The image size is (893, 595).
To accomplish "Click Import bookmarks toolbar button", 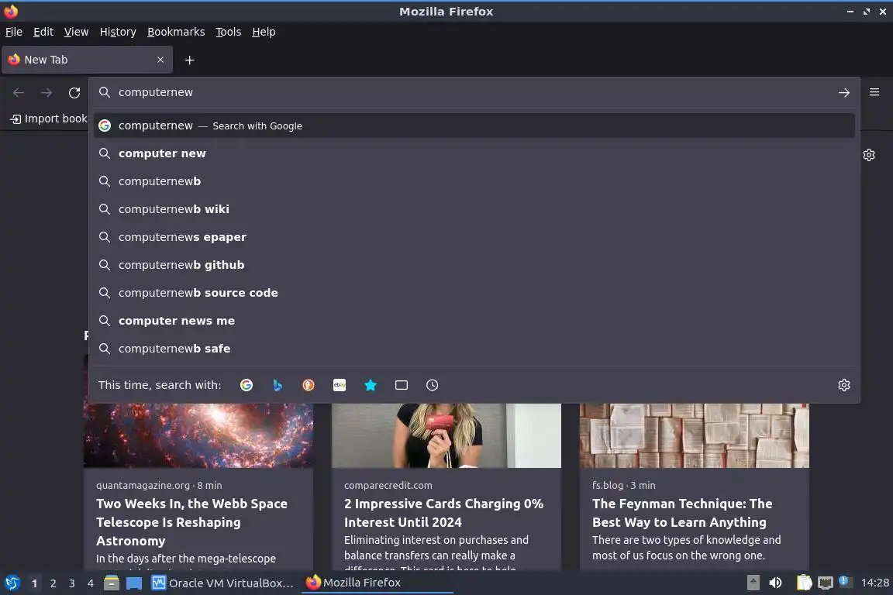I will [49, 119].
